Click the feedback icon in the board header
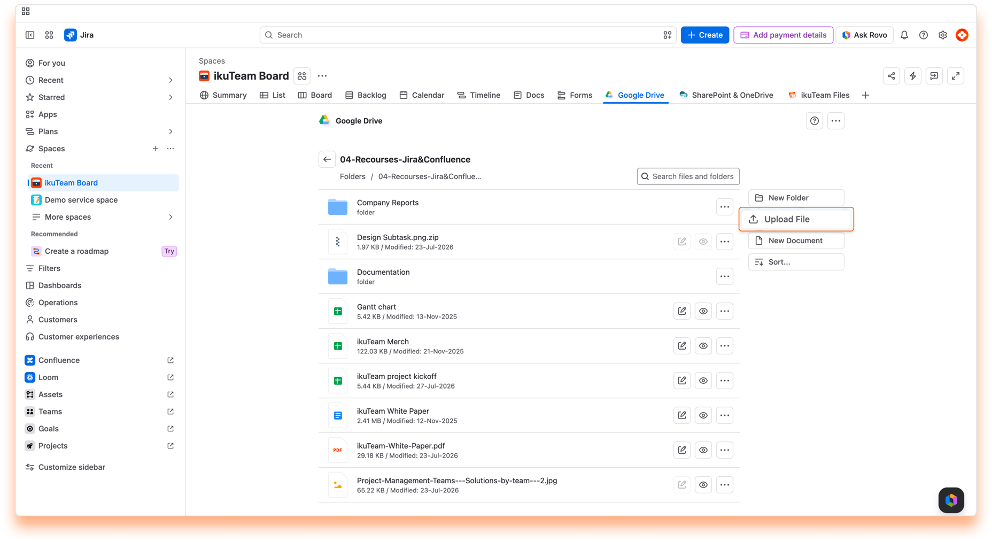Image resolution: width=992 pixels, height=542 pixels. 934,76
